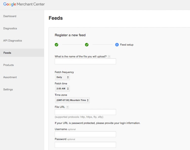Open help icon beside file name question
The height and width of the screenshot is (150, 190).
click(x=109, y=57)
